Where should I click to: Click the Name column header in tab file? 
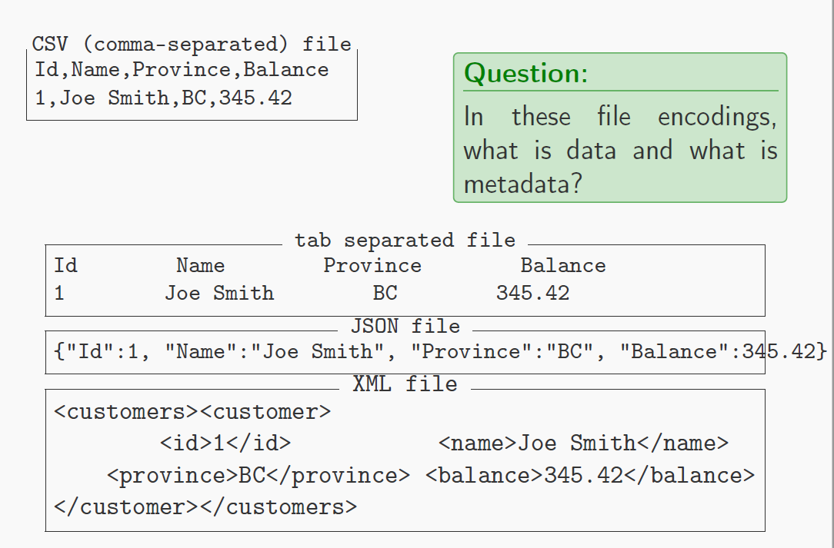tap(201, 265)
